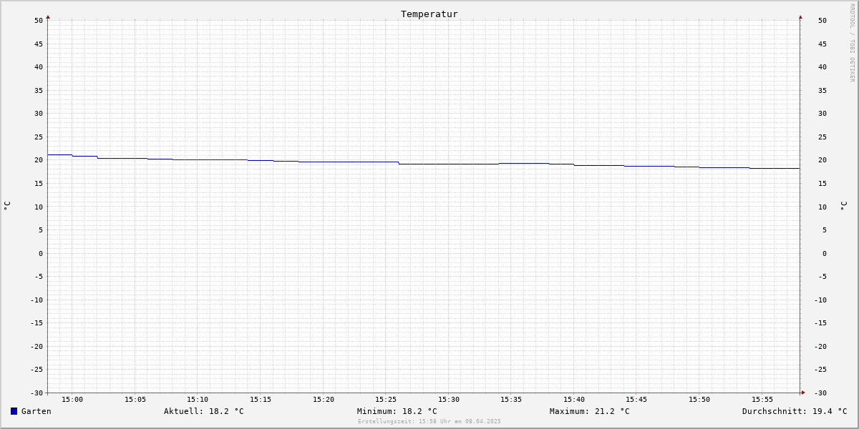The height and width of the screenshot is (429, 859).
Task: Click the Temperatur chart title
Action: (429, 14)
